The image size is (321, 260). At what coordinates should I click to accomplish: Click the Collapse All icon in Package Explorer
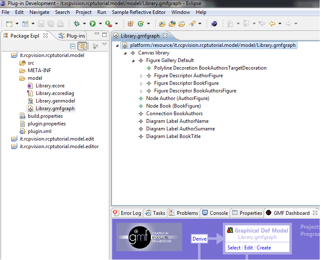click(72, 46)
